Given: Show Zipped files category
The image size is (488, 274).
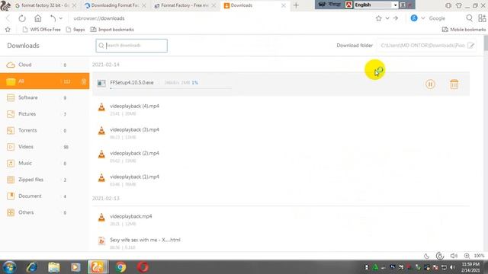Looking at the screenshot, I should (x=44, y=180).
